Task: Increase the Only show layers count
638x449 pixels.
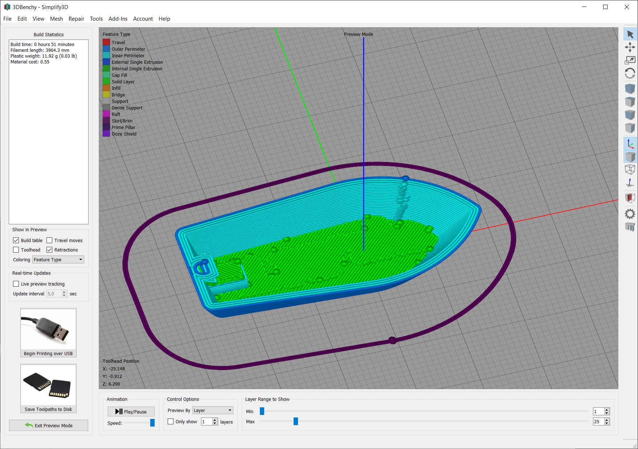Action: [215, 420]
